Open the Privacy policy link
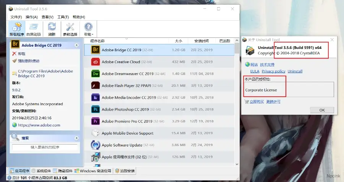Viewport: 344px width, 182px height. click(x=273, y=71)
